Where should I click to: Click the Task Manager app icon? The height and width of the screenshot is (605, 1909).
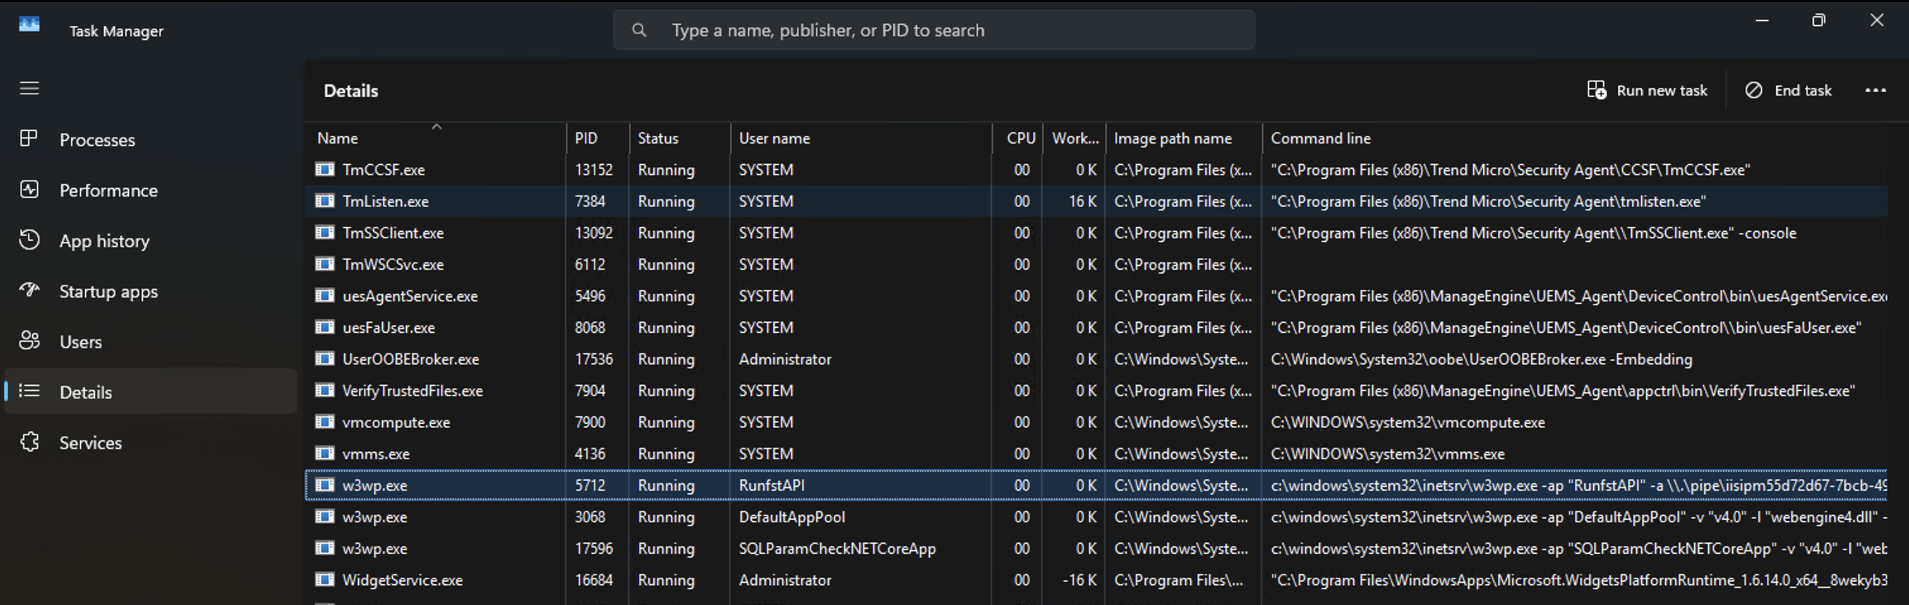click(x=30, y=25)
